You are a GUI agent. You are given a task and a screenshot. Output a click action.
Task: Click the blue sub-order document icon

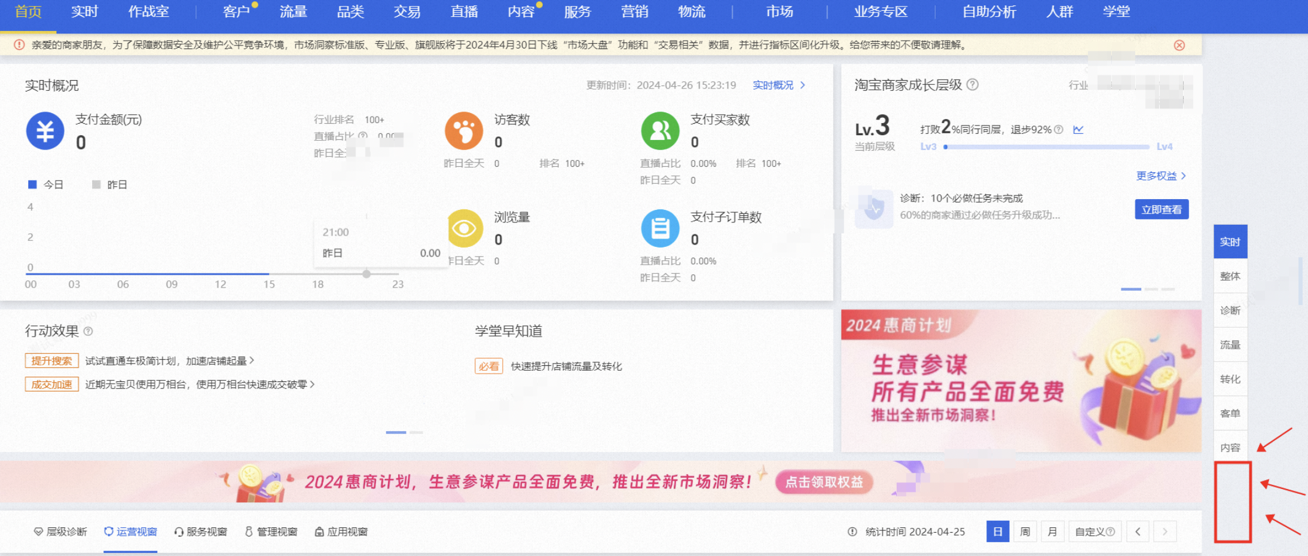pyautogui.click(x=660, y=228)
